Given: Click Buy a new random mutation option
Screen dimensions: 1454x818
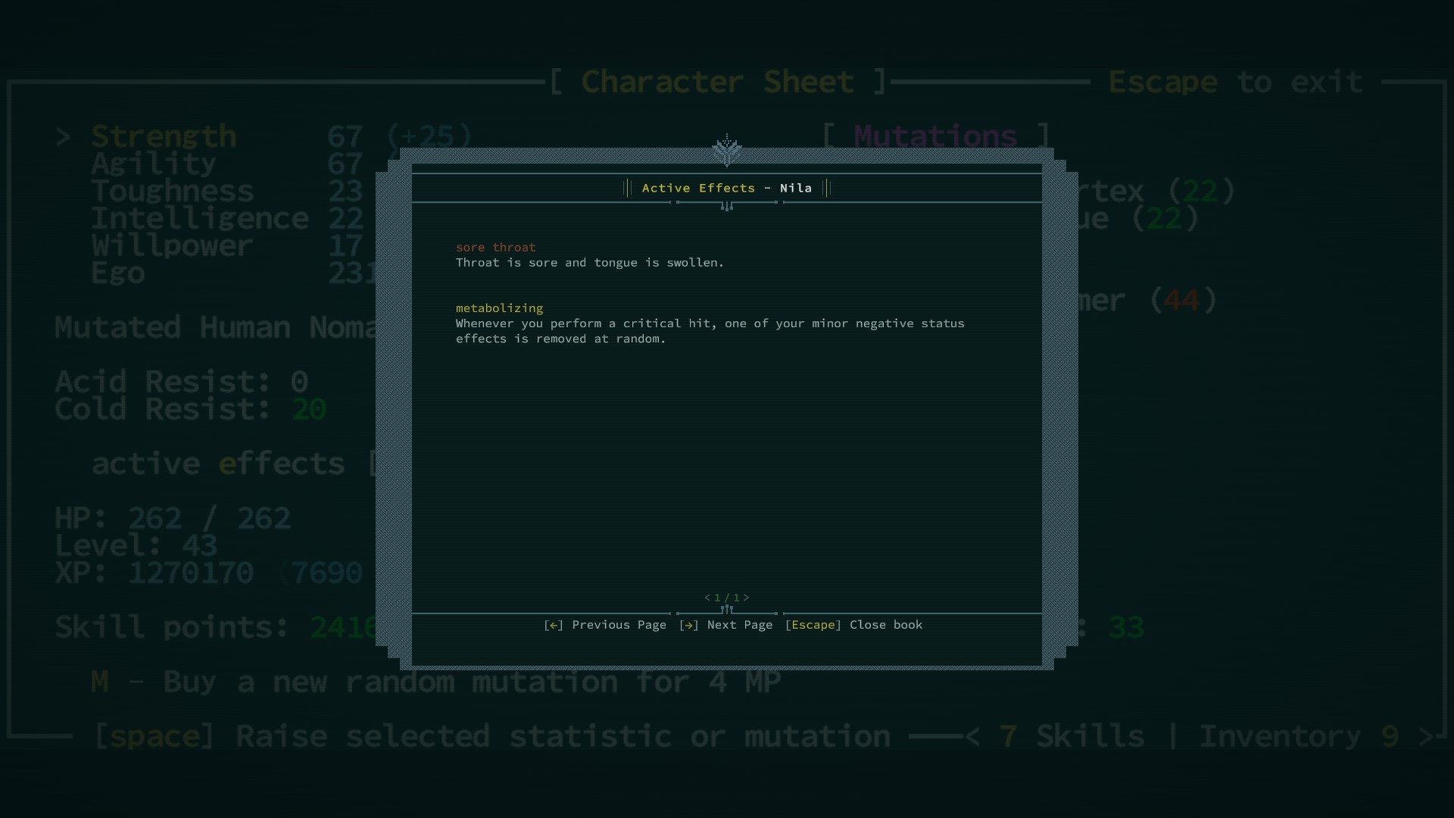Looking at the screenshot, I should click(x=435, y=682).
